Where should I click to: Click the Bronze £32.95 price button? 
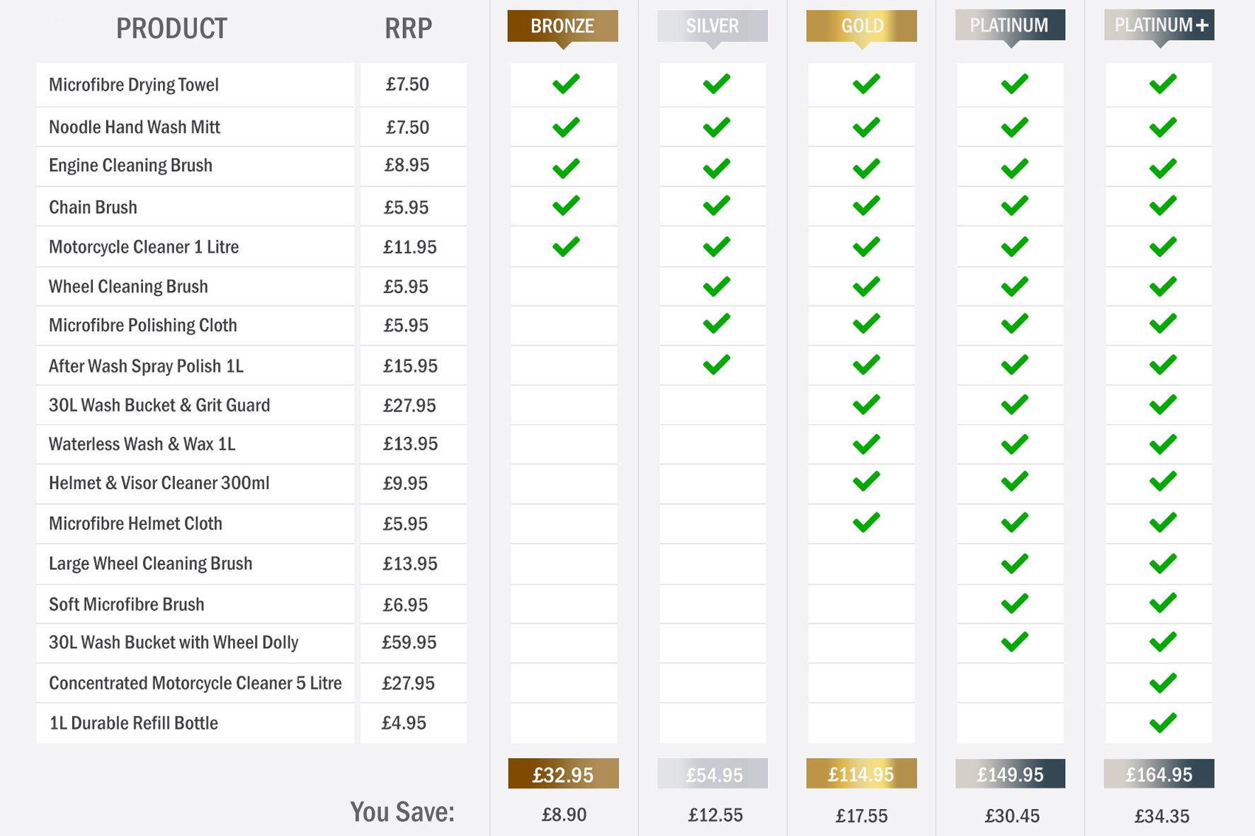click(563, 774)
